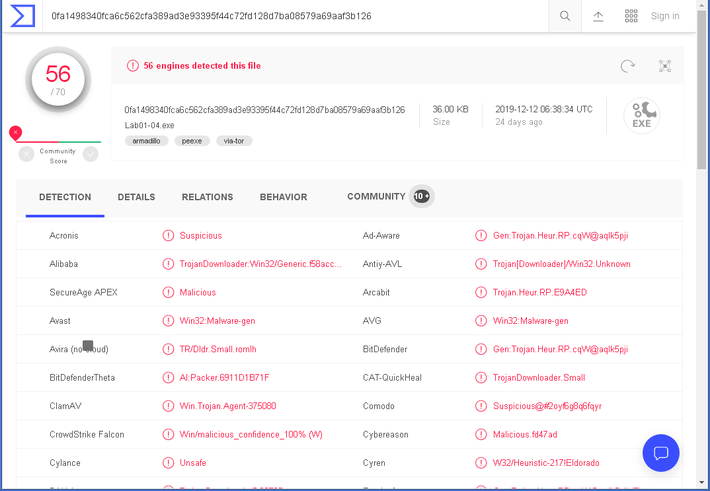Click the reanalyze refresh icon
This screenshot has width=710, height=491.
point(627,66)
